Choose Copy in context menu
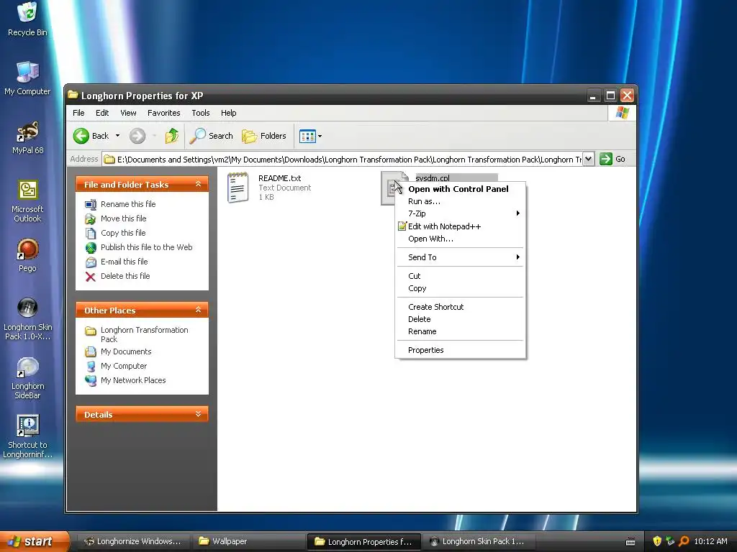 [x=461, y=289]
